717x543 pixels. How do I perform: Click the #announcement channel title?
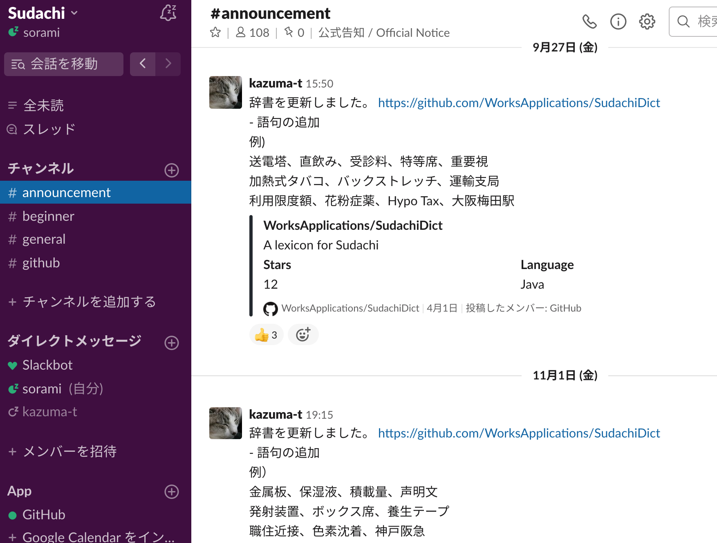[x=270, y=13]
